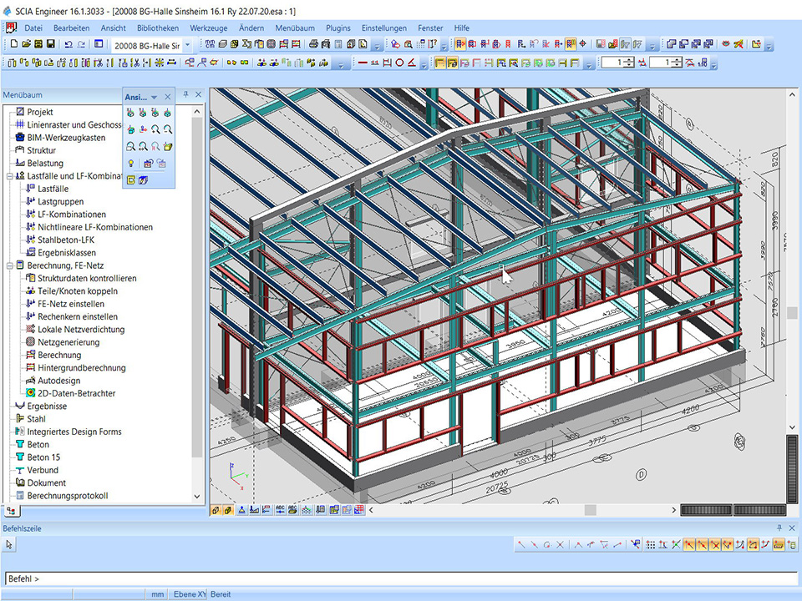
Task: Select the Netzgenerierung tree entry
Action: coord(68,342)
